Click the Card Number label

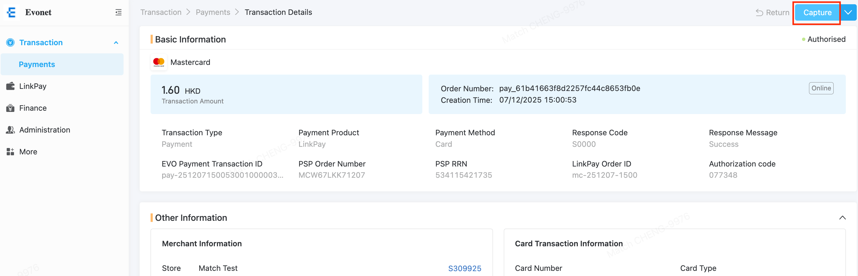point(538,268)
